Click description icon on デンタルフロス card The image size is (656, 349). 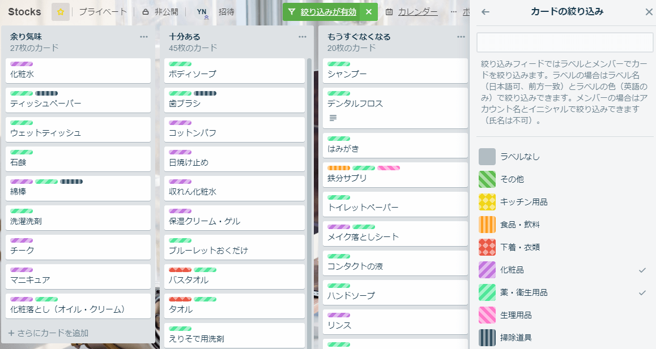pos(333,118)
